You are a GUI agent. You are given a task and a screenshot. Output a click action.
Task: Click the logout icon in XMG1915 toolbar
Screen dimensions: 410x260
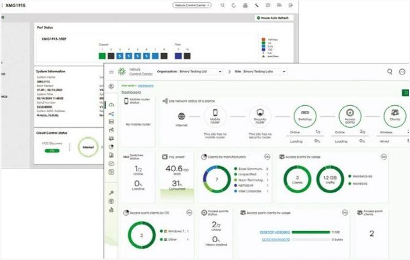click(x=291, y=5)
